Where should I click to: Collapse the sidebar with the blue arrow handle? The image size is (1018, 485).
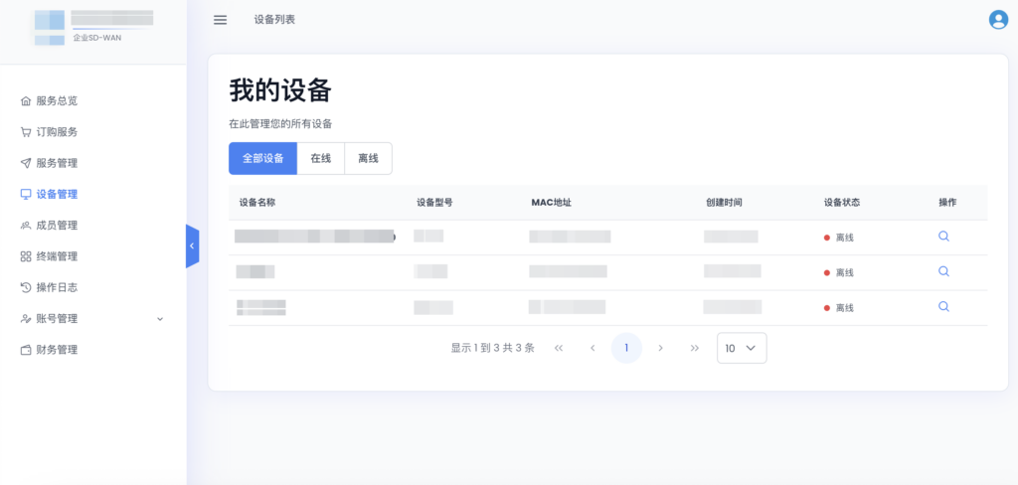(192, 245)
